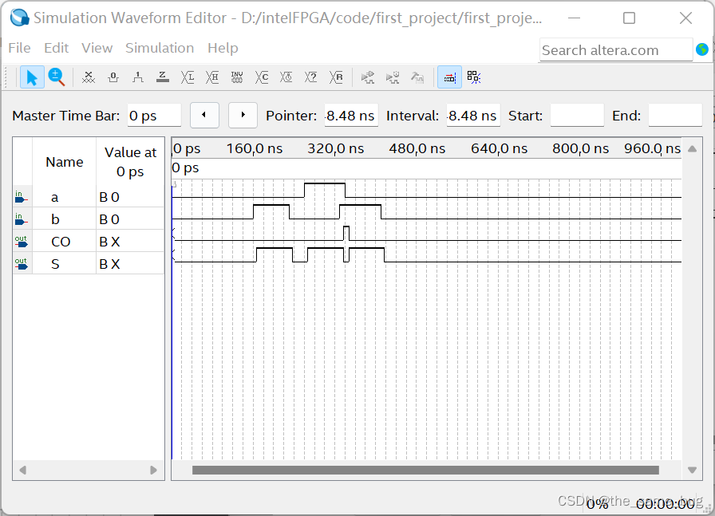Click the Name column header
Screen dimensions: 715x516
pos(65,162)
